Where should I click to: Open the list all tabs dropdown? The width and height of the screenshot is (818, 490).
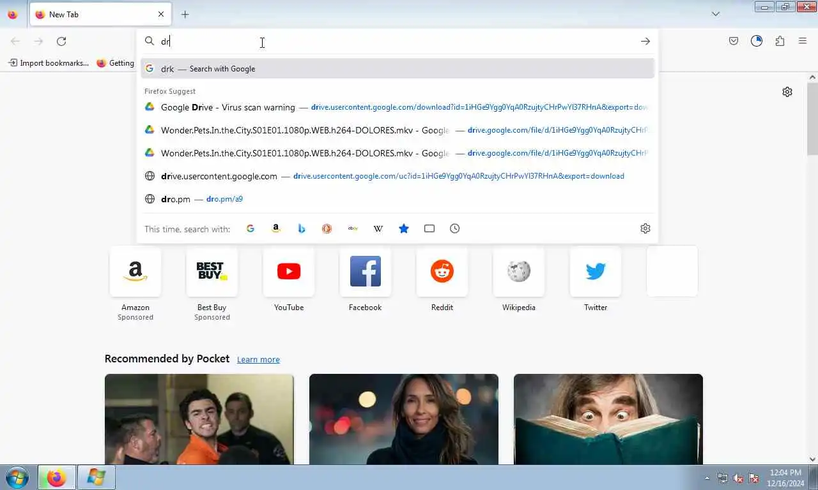pos(716,14)
